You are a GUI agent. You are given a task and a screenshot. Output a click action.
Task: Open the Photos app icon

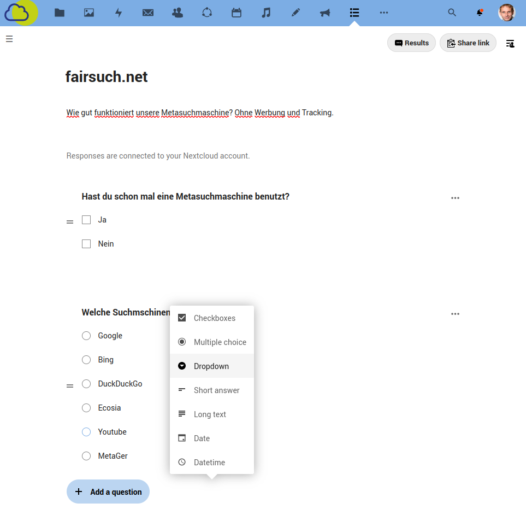pos(89,12)
